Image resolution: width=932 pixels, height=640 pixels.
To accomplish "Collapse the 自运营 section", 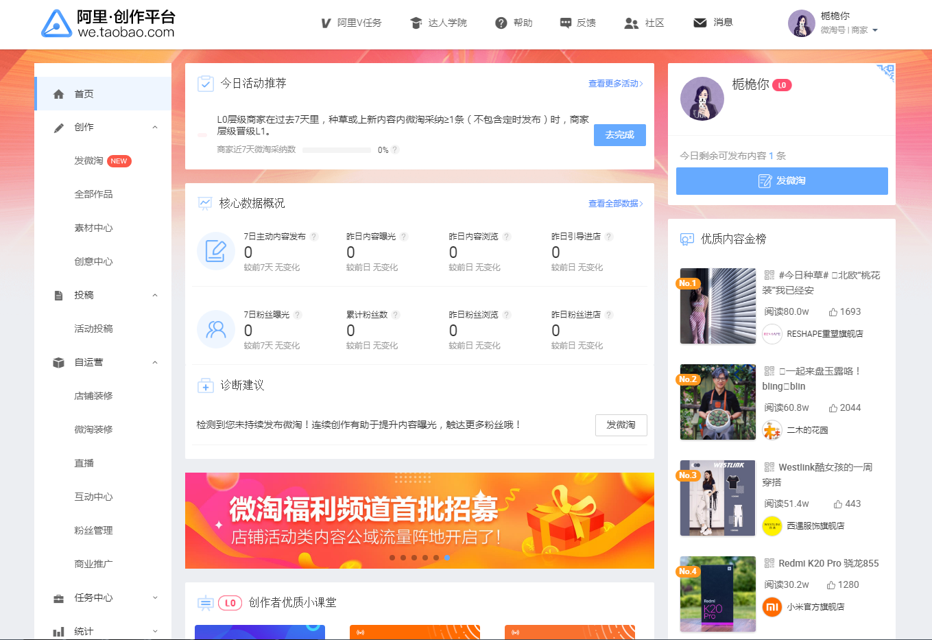I will pos(155,362).
